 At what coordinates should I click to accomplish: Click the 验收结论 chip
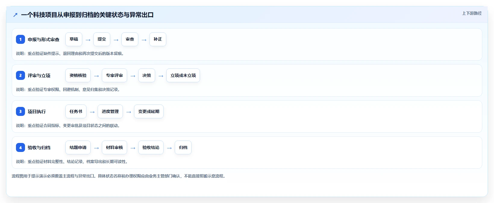pyautogui.click(x=151, y=147)
